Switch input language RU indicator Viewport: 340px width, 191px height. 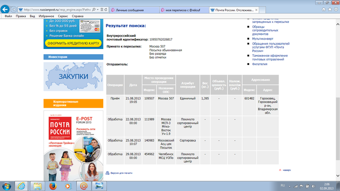tap(283, 186)
